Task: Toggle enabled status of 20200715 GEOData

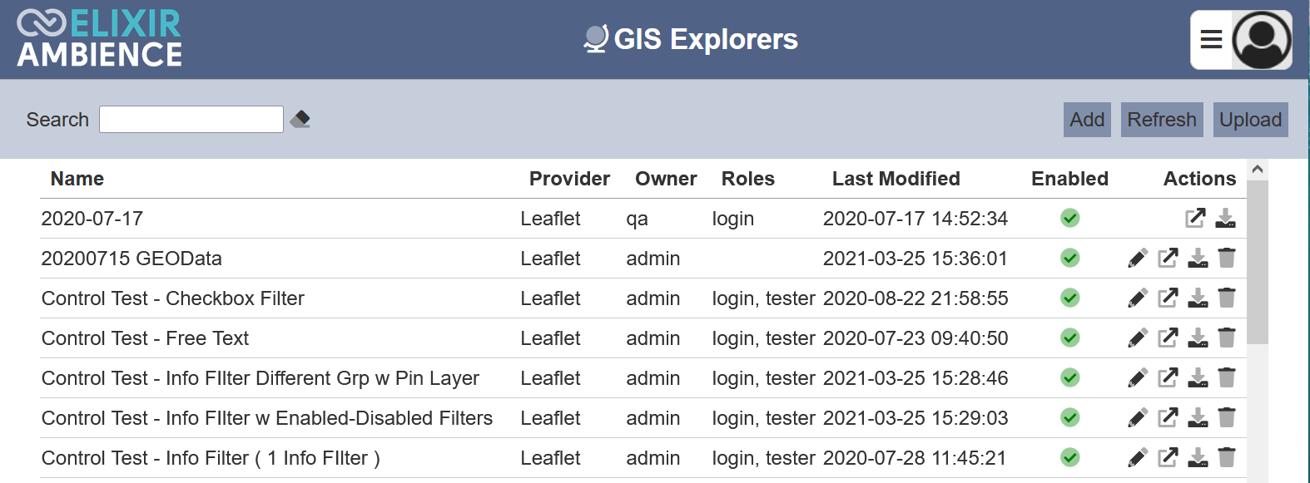Action: [x=1070, y=259]
